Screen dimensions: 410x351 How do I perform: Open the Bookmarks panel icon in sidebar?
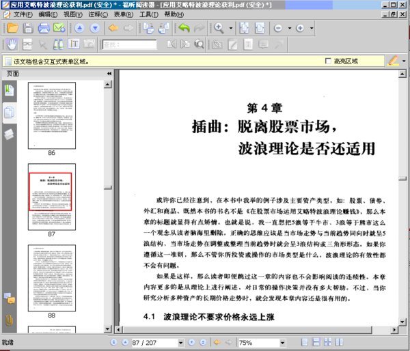point(9,90)
